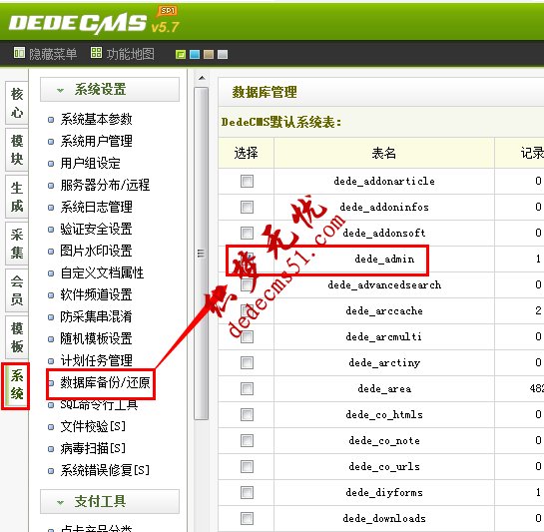Open the 模块 side tab
This screenshot has height=532, width=544.
17,150
